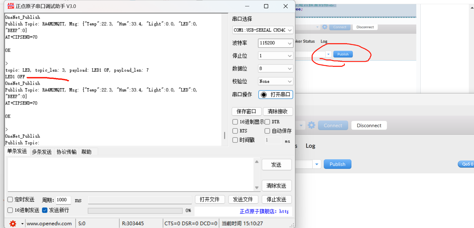Click the scroll-down arrow of the send text box
Viewport: 474px width, 228px height.
pos(257,188)
